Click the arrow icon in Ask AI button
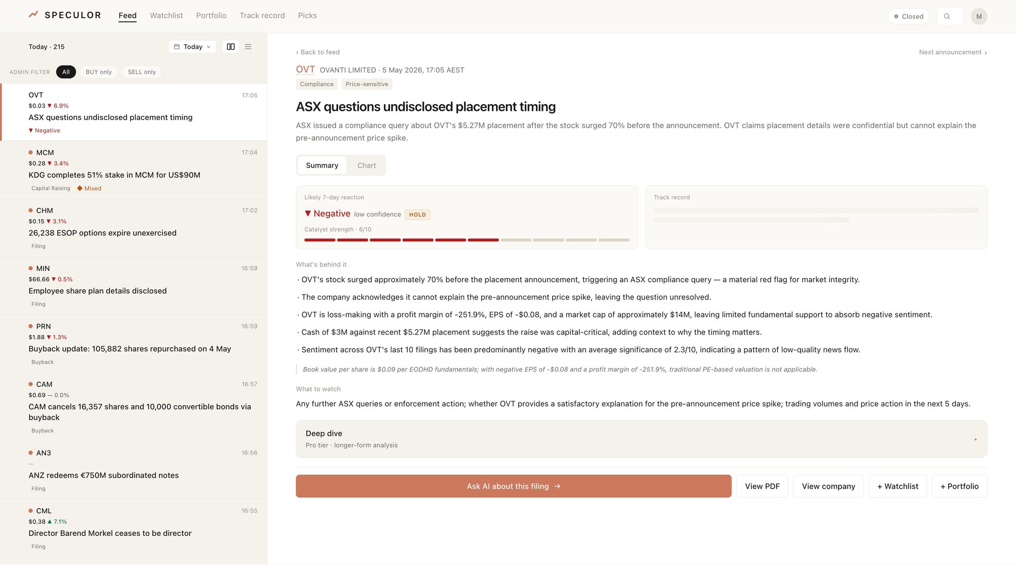The height and width of the screenshot is (565, 1016). point(557,486)
